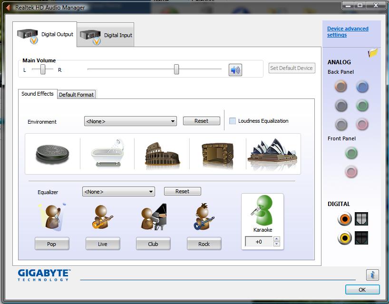Click the Rock guitarist equalizer icon
This screenshot has width=389, height=304.
click(204, 216)
